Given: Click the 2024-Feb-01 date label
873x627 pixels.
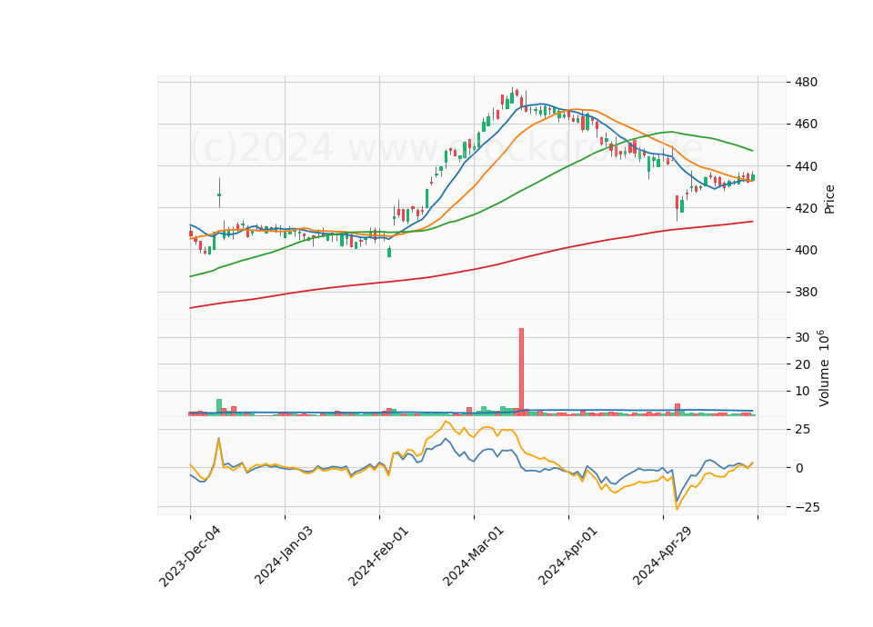Looking at the screenshot, I should point(378,556).
